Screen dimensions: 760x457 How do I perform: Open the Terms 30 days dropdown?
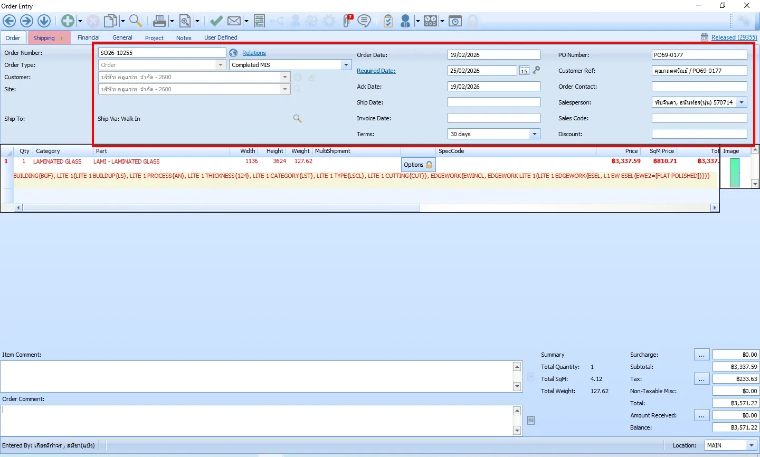coord(535,134)
